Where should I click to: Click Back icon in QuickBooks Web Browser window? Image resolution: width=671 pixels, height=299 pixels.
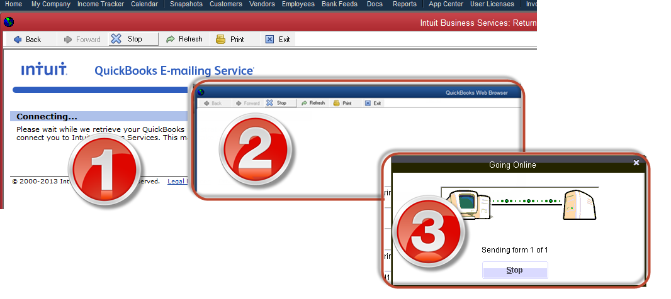pos(206,103)
